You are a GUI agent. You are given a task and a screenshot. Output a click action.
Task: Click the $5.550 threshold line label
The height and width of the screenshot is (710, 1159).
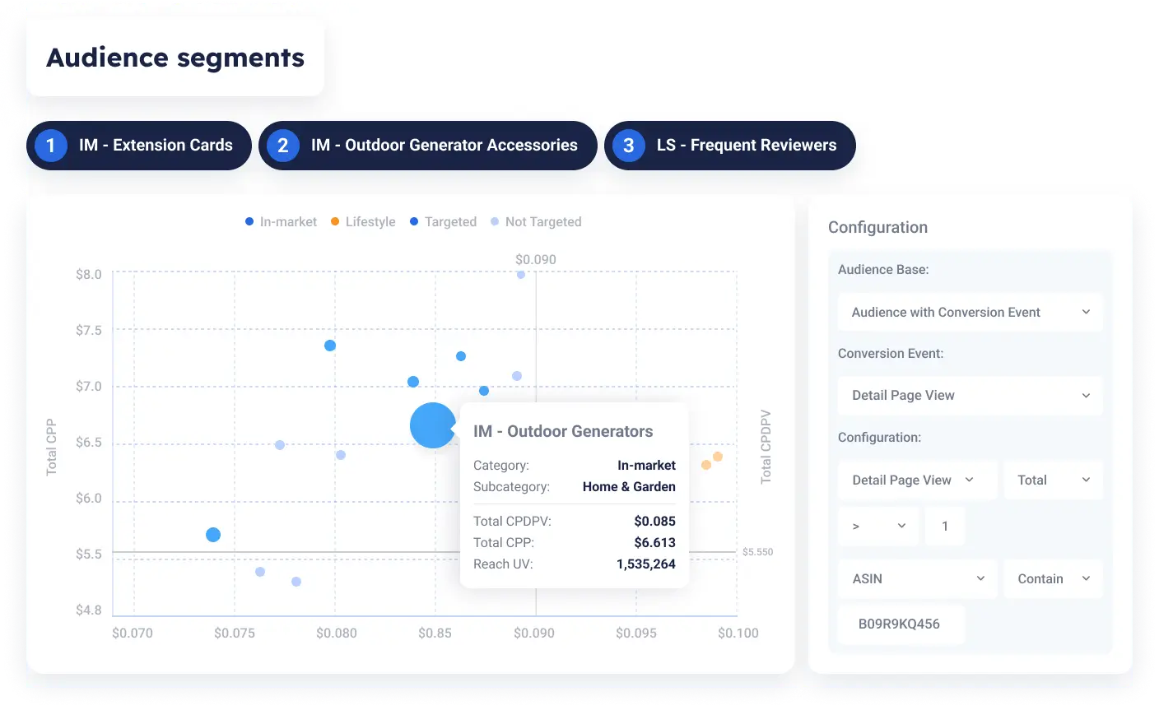pos(757,552)
